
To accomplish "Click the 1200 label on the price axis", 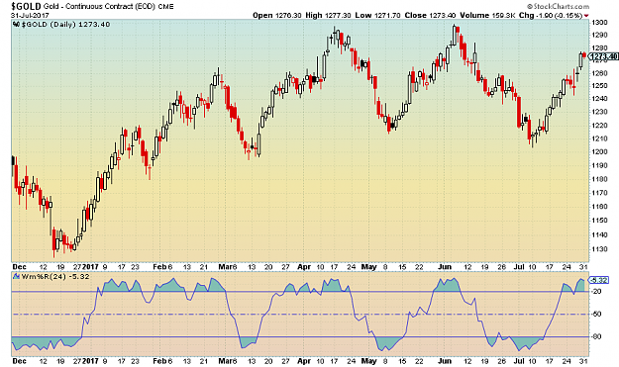I will pyautogui.click(x=599, y=151).
